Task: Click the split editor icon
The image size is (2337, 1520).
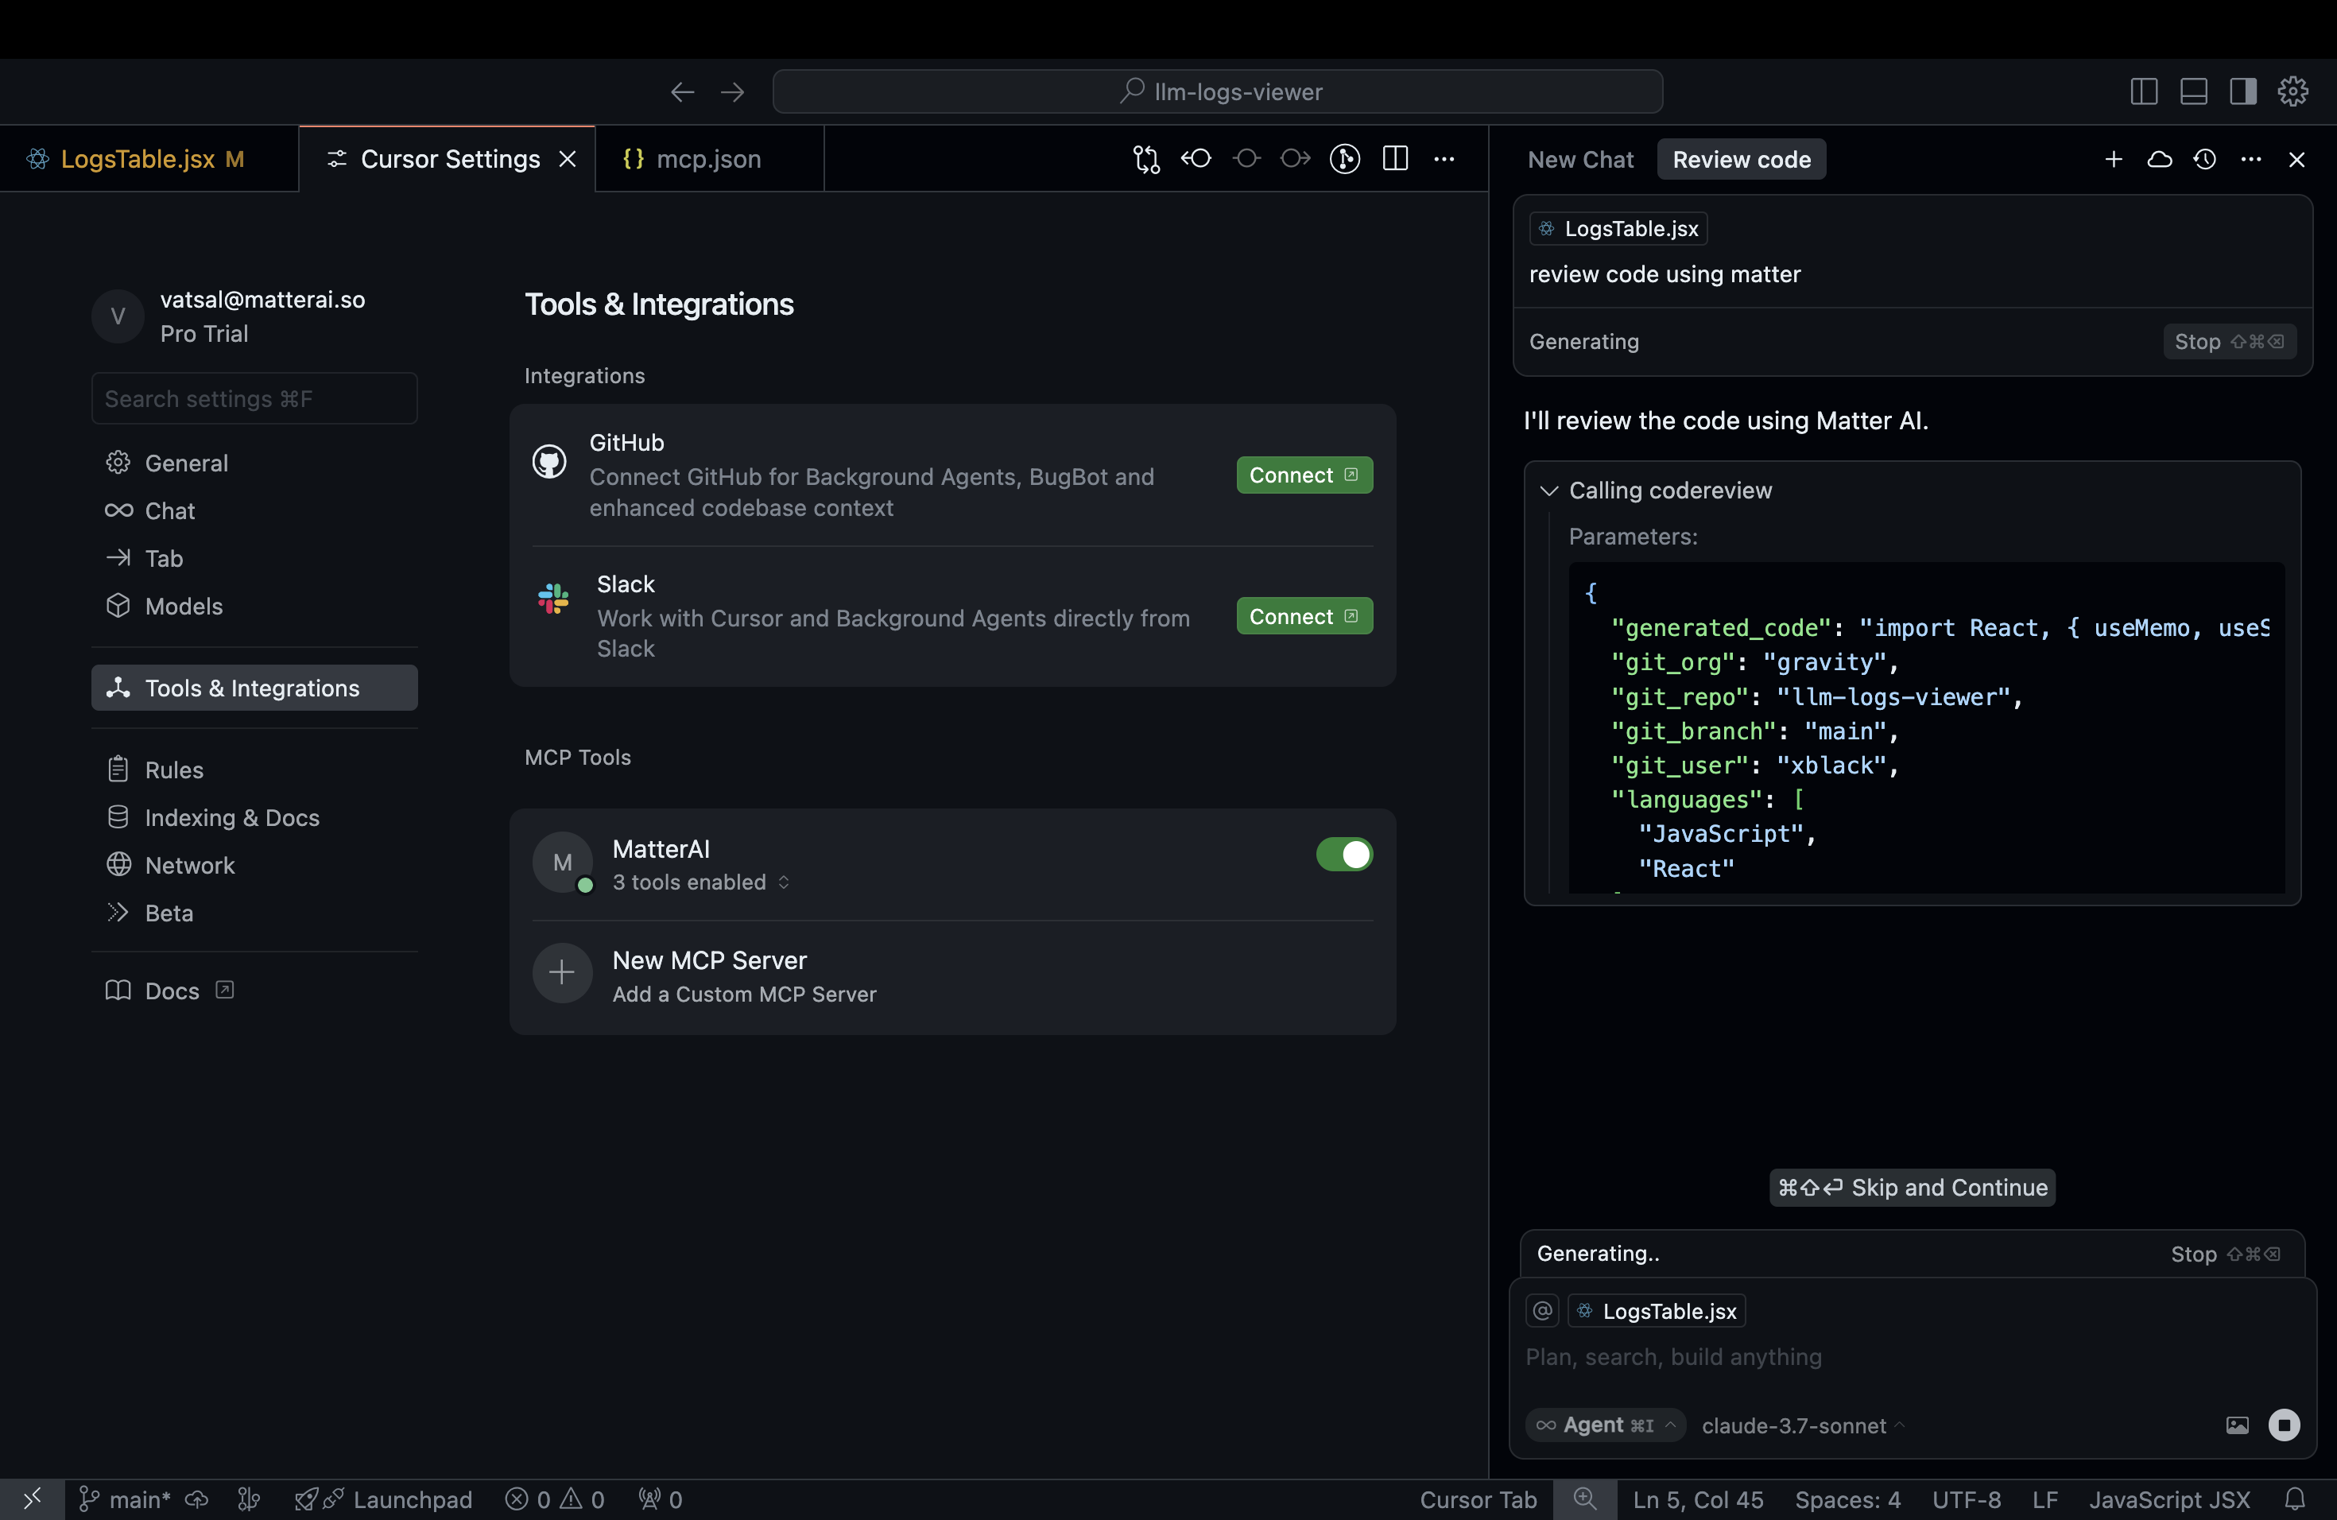Action: coord(1395,158)
